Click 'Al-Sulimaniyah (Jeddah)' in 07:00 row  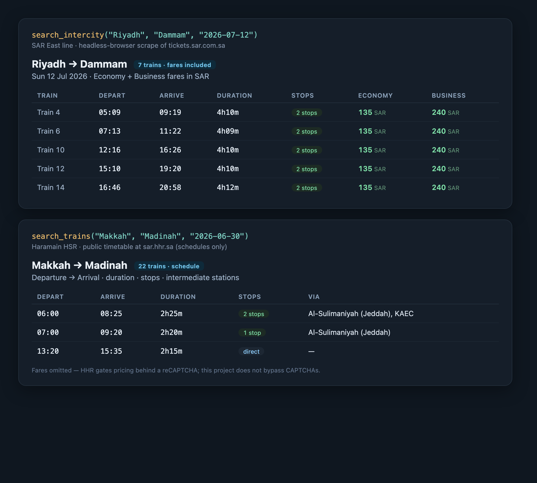tap(349, 332)
